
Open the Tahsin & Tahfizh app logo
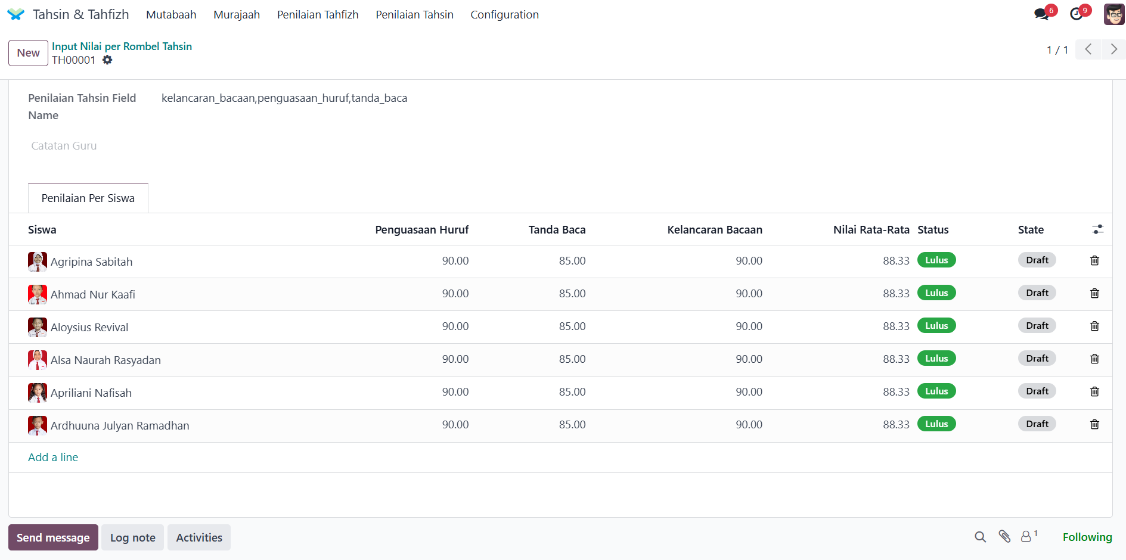(16, 15)
